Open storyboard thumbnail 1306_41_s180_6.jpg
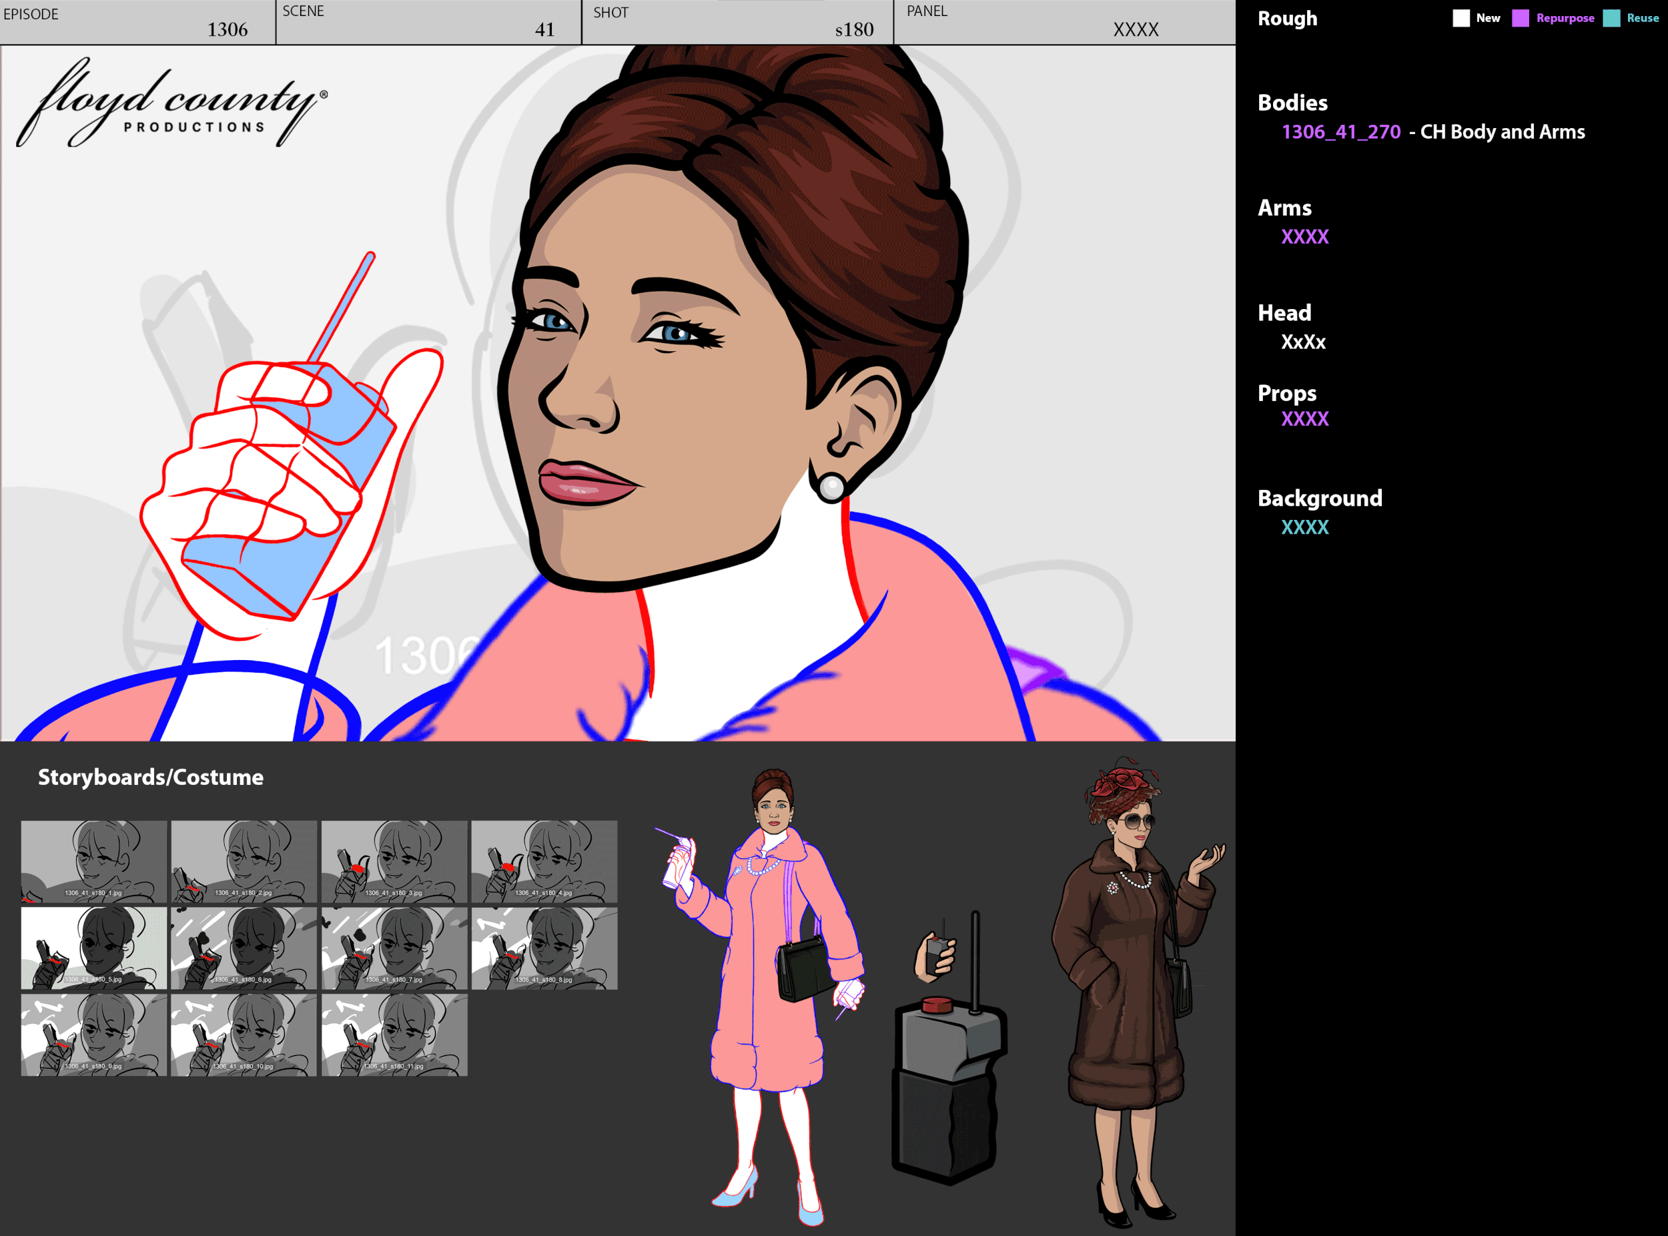 [244, 948]
